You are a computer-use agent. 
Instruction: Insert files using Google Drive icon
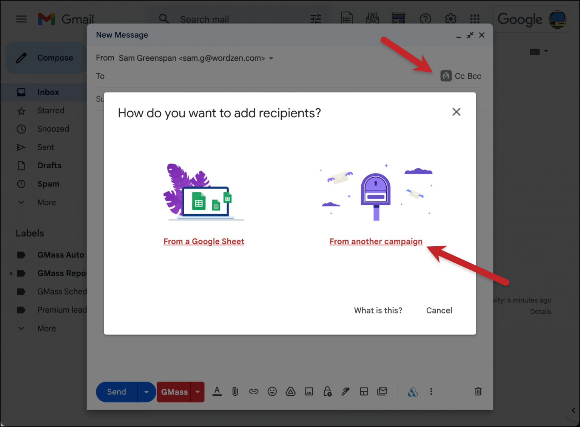(290, 392)
